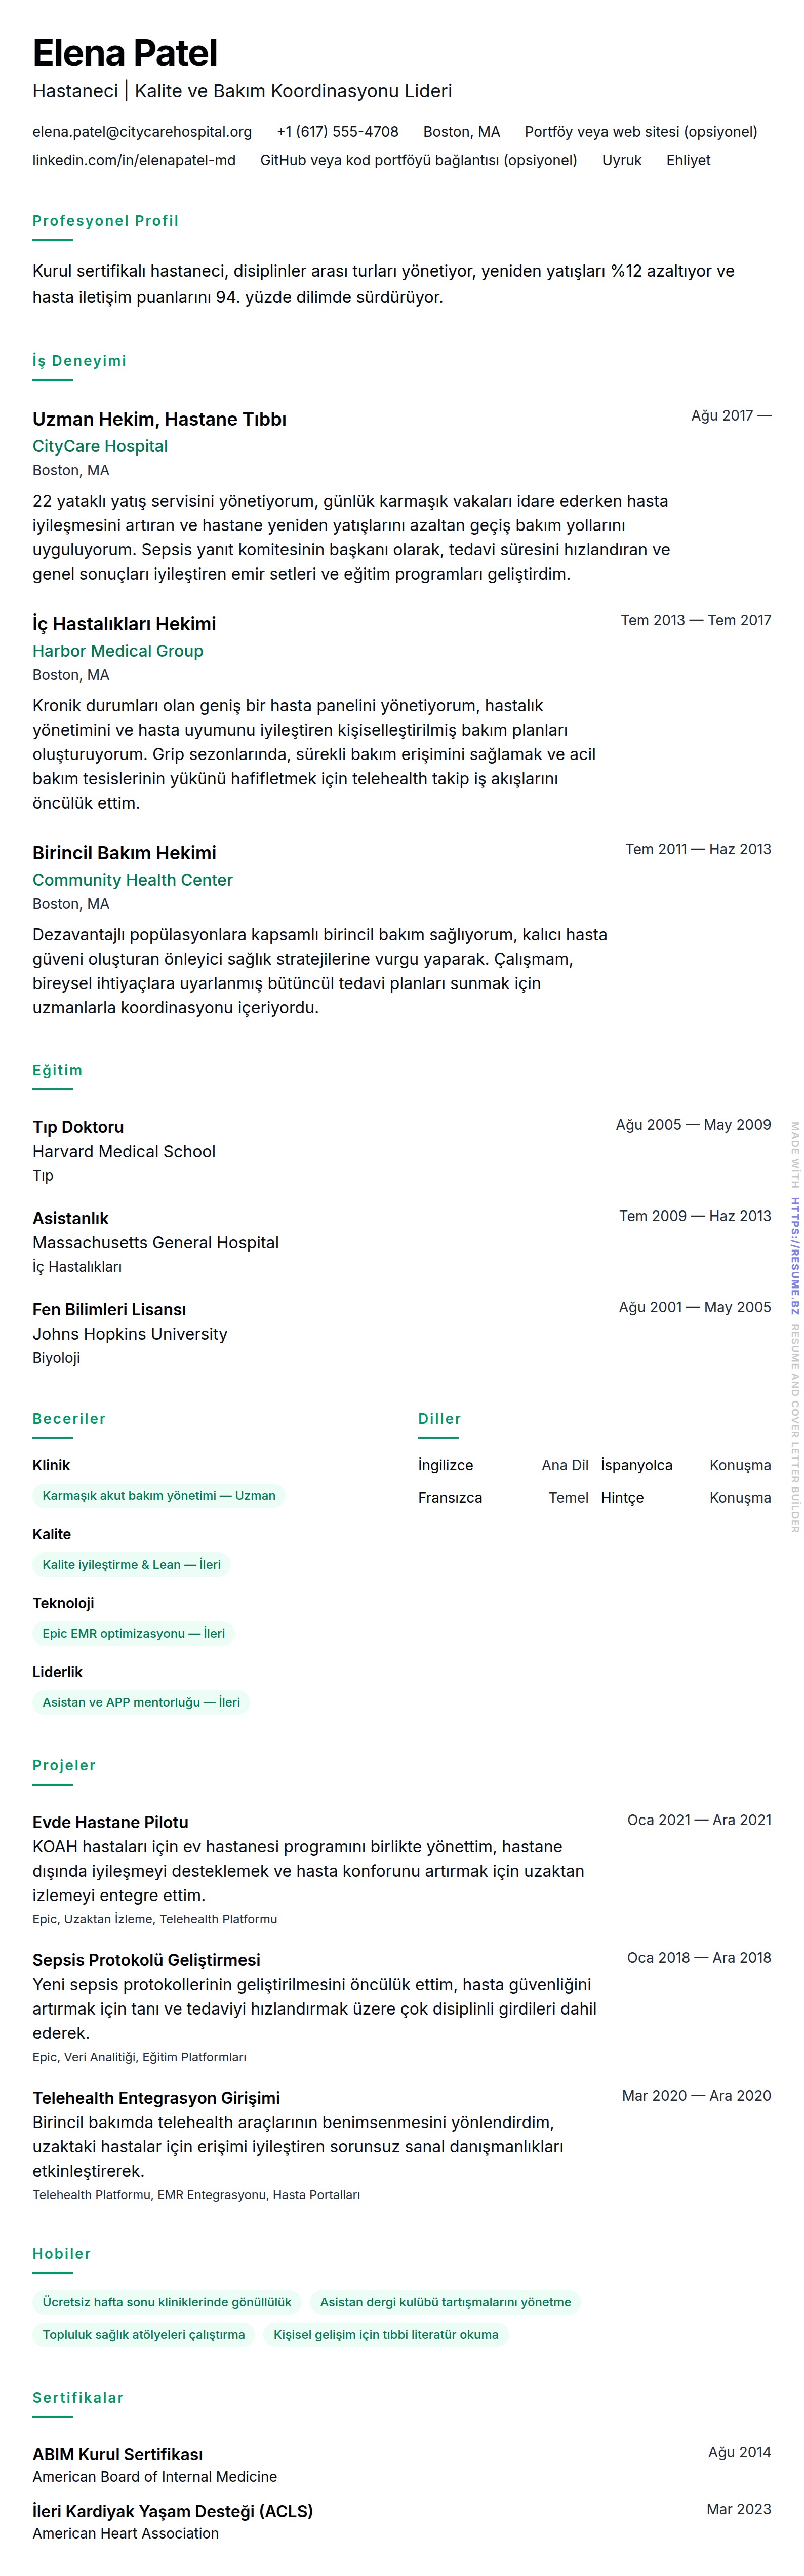Click the CityCare Hospital employer name

[x=100, y=447]
